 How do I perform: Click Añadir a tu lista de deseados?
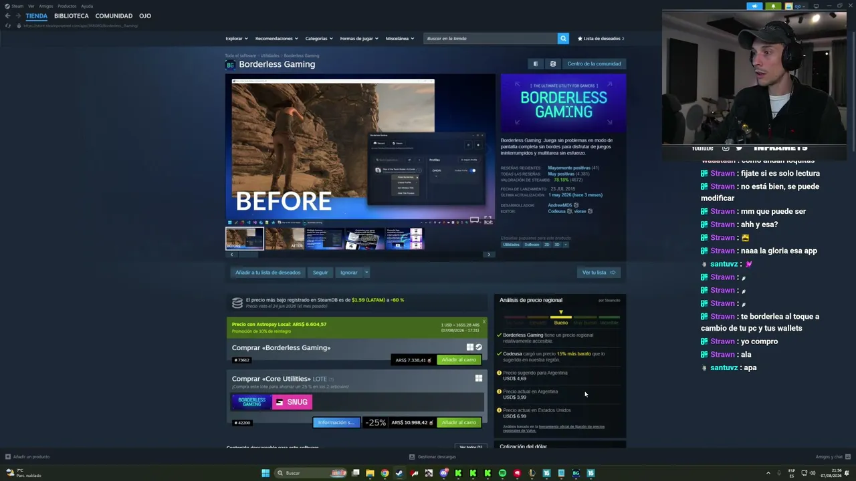pyautogui.click(x=267, y=273)
